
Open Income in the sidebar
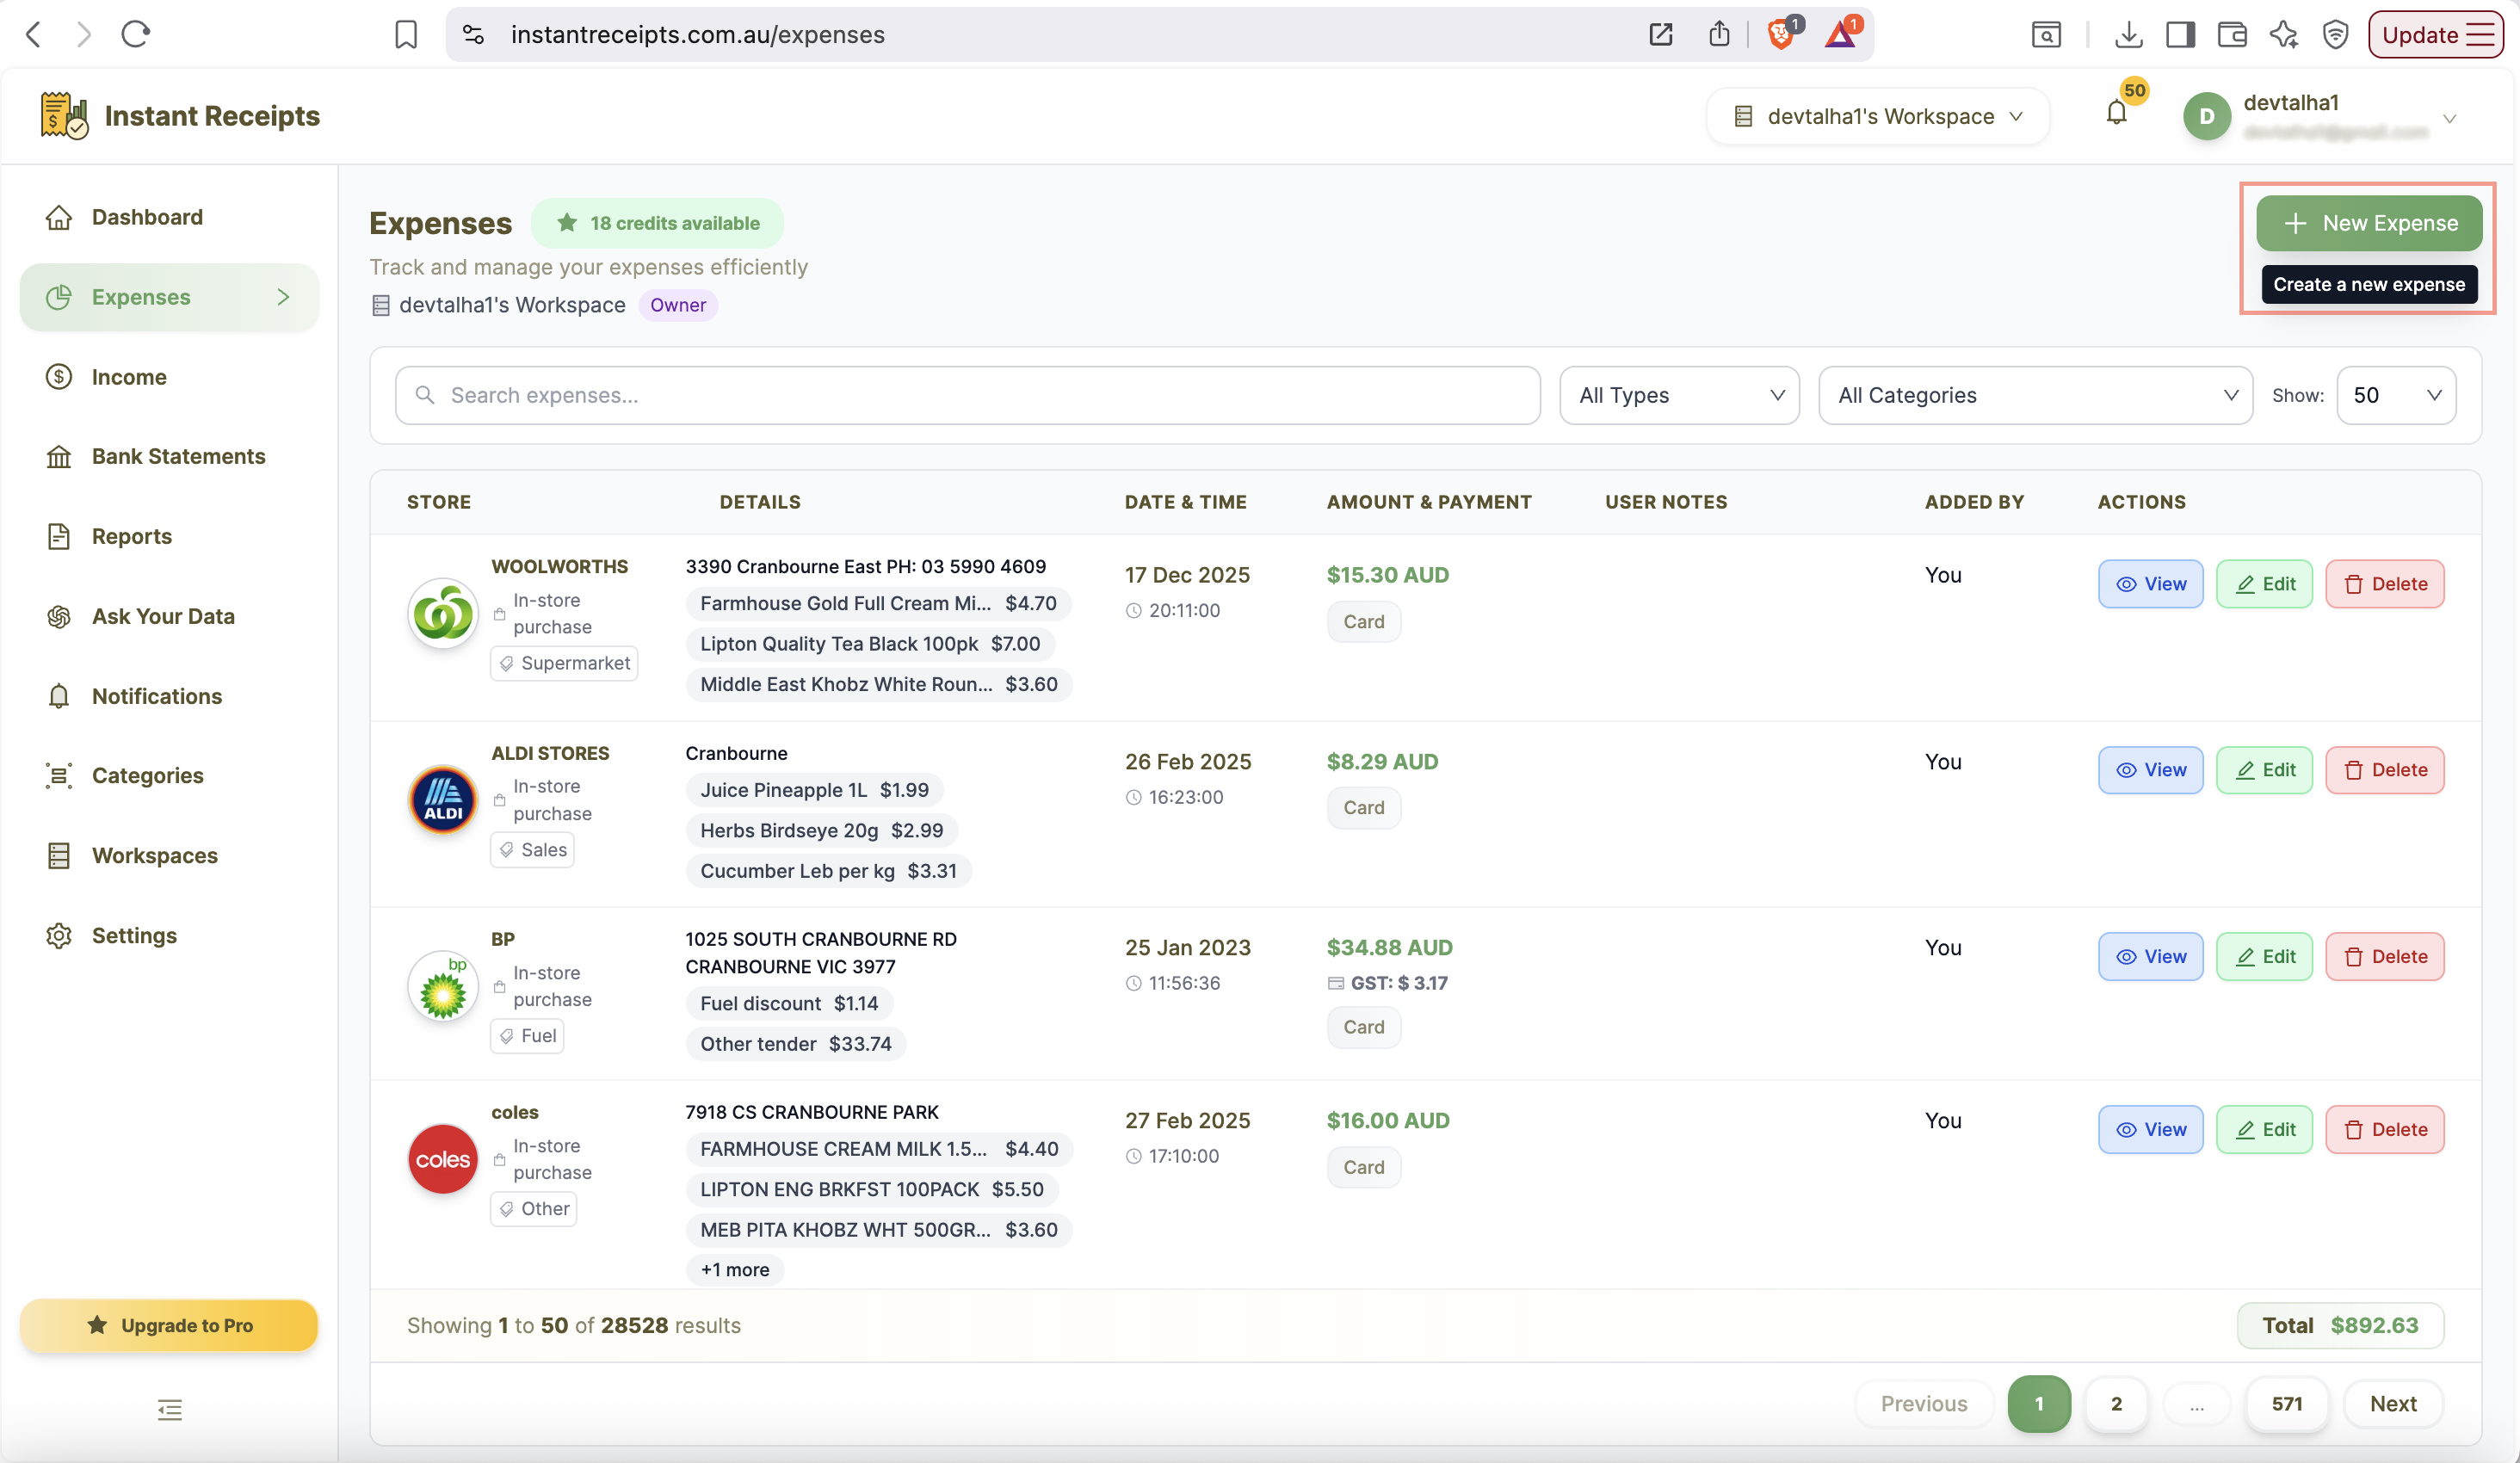169,377
